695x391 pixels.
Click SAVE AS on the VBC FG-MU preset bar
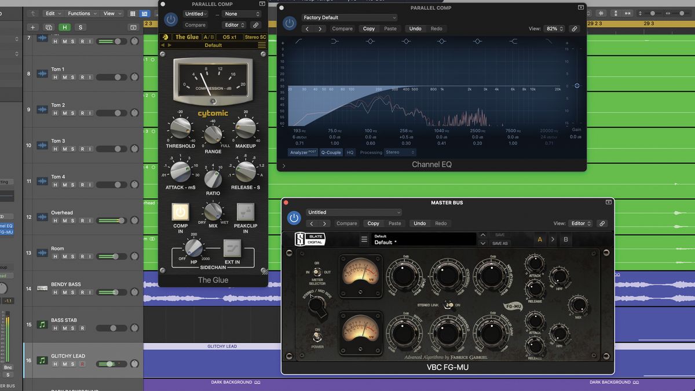tap(499, 243)
